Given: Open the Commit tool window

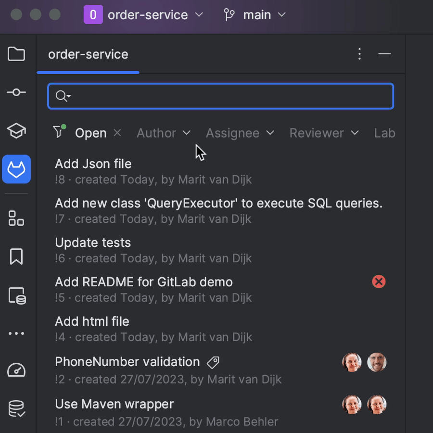Looking at the screenshot, I should tap(16, 92).
